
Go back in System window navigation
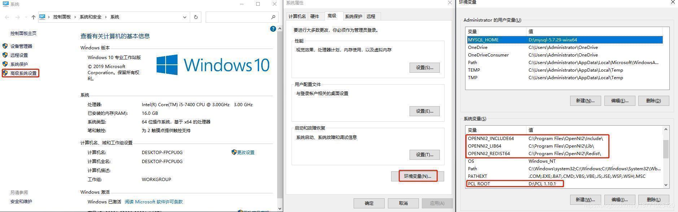[x=7, y=17]
